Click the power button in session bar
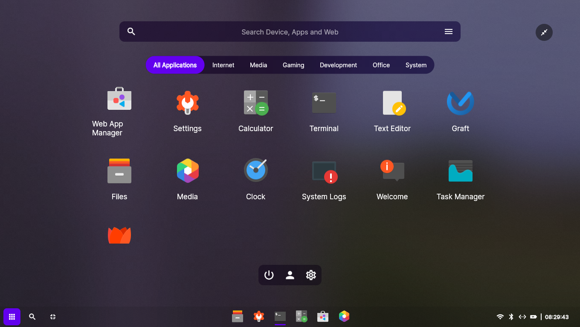The height and width of the screenshot is (327, 580). [269, 275]
